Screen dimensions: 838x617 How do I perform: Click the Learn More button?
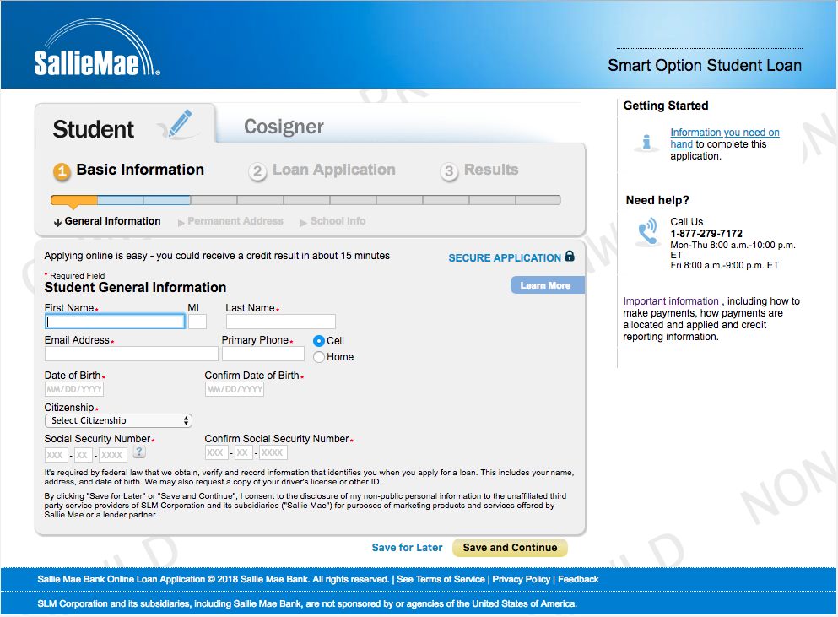(x=547, y=285)
